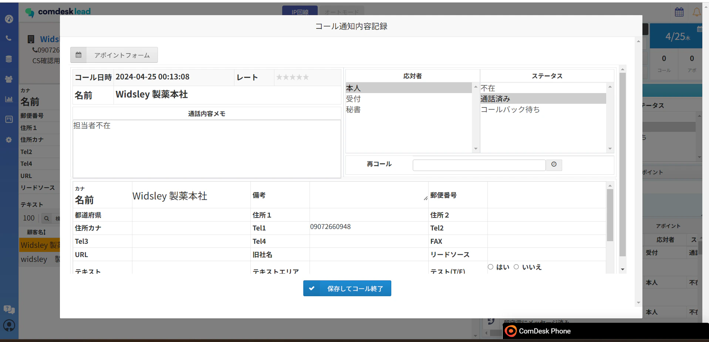Image resolution: width=709 pixels, height=342 pixels.
Task: Click the コール count 0 tile
Action: pyautogui.click(x=664, y=64)
